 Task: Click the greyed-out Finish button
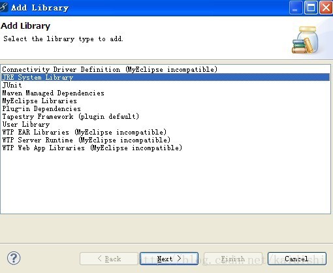pos(233,259)
